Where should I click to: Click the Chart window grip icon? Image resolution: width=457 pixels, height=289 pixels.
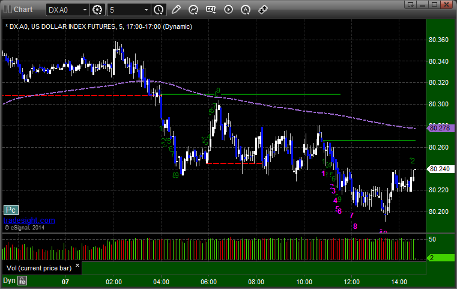click(7, 10)
